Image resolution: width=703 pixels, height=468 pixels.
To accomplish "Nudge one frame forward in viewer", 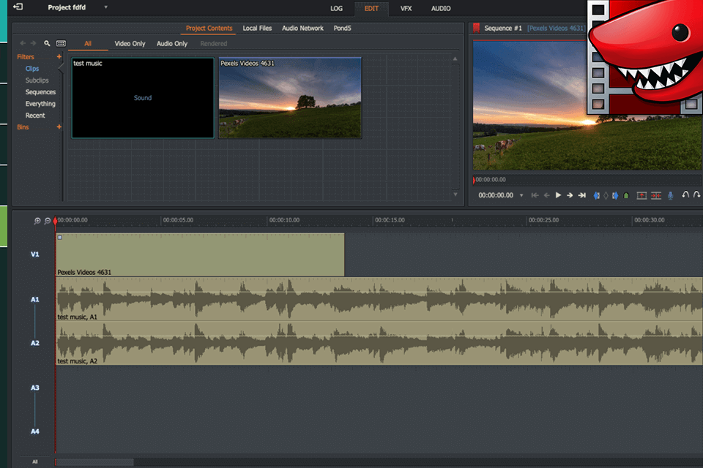I will point(570,195).
